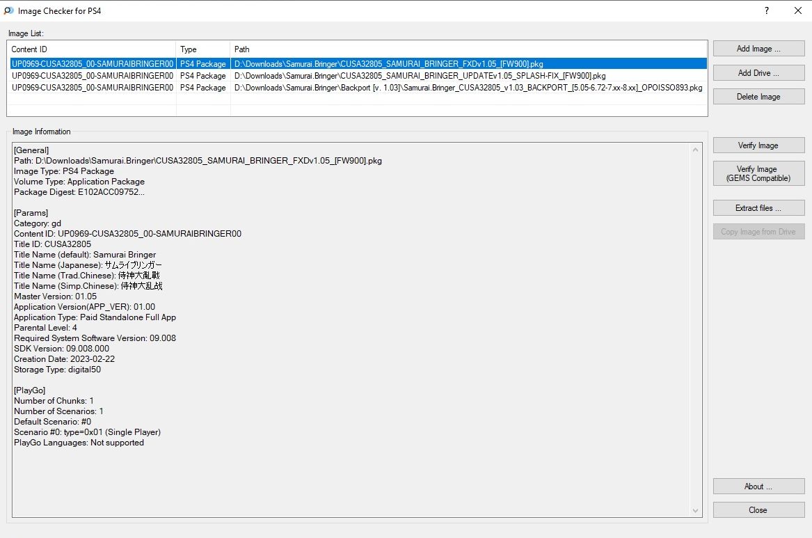Viewport: 812px width, 538px height.
Task: Click the Volume Type: Application Package line
Action: [79, 182]
